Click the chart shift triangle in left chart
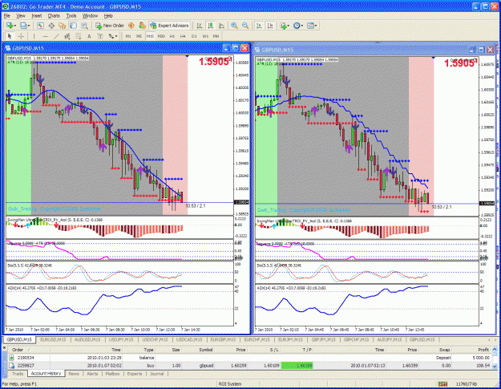The image size is (501, 389). pos(188,57)
